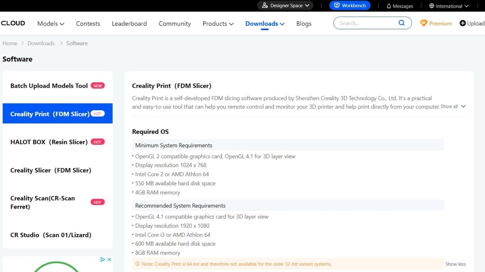Click the HOT badge on Creality Print

97,114
